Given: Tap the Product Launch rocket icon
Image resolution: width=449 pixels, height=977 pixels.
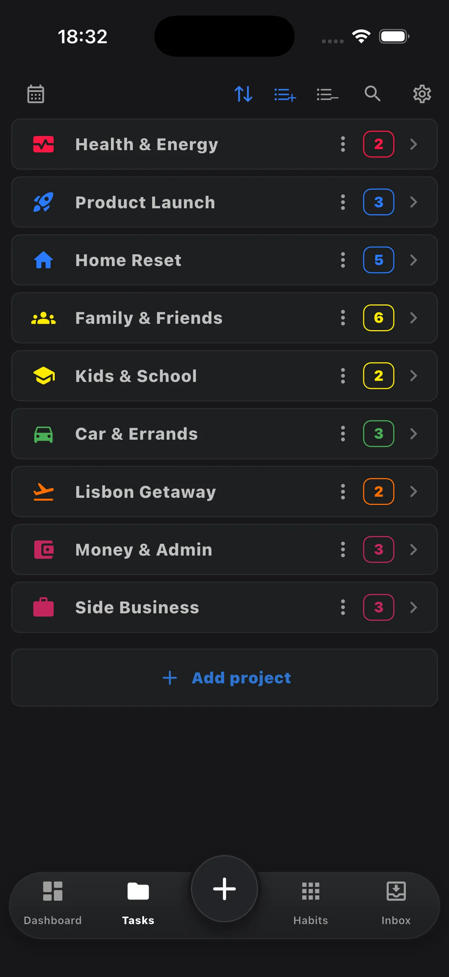Looking at the screenshot, I should click(44, 202).
